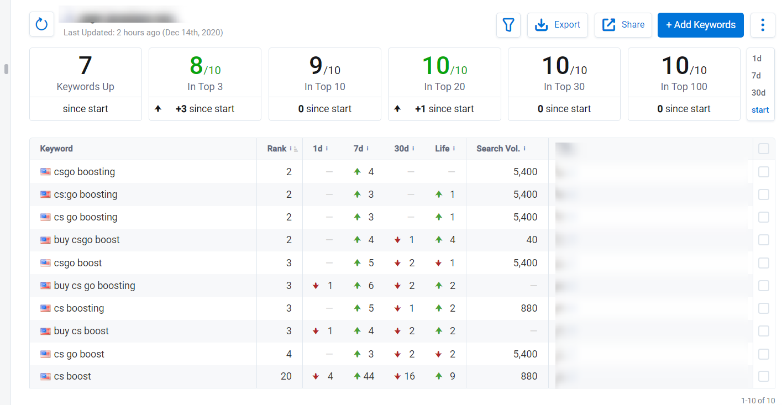Click the Rank column sort icon
Image resolution: width=782 pixels, height=405 pixels.
296,149
